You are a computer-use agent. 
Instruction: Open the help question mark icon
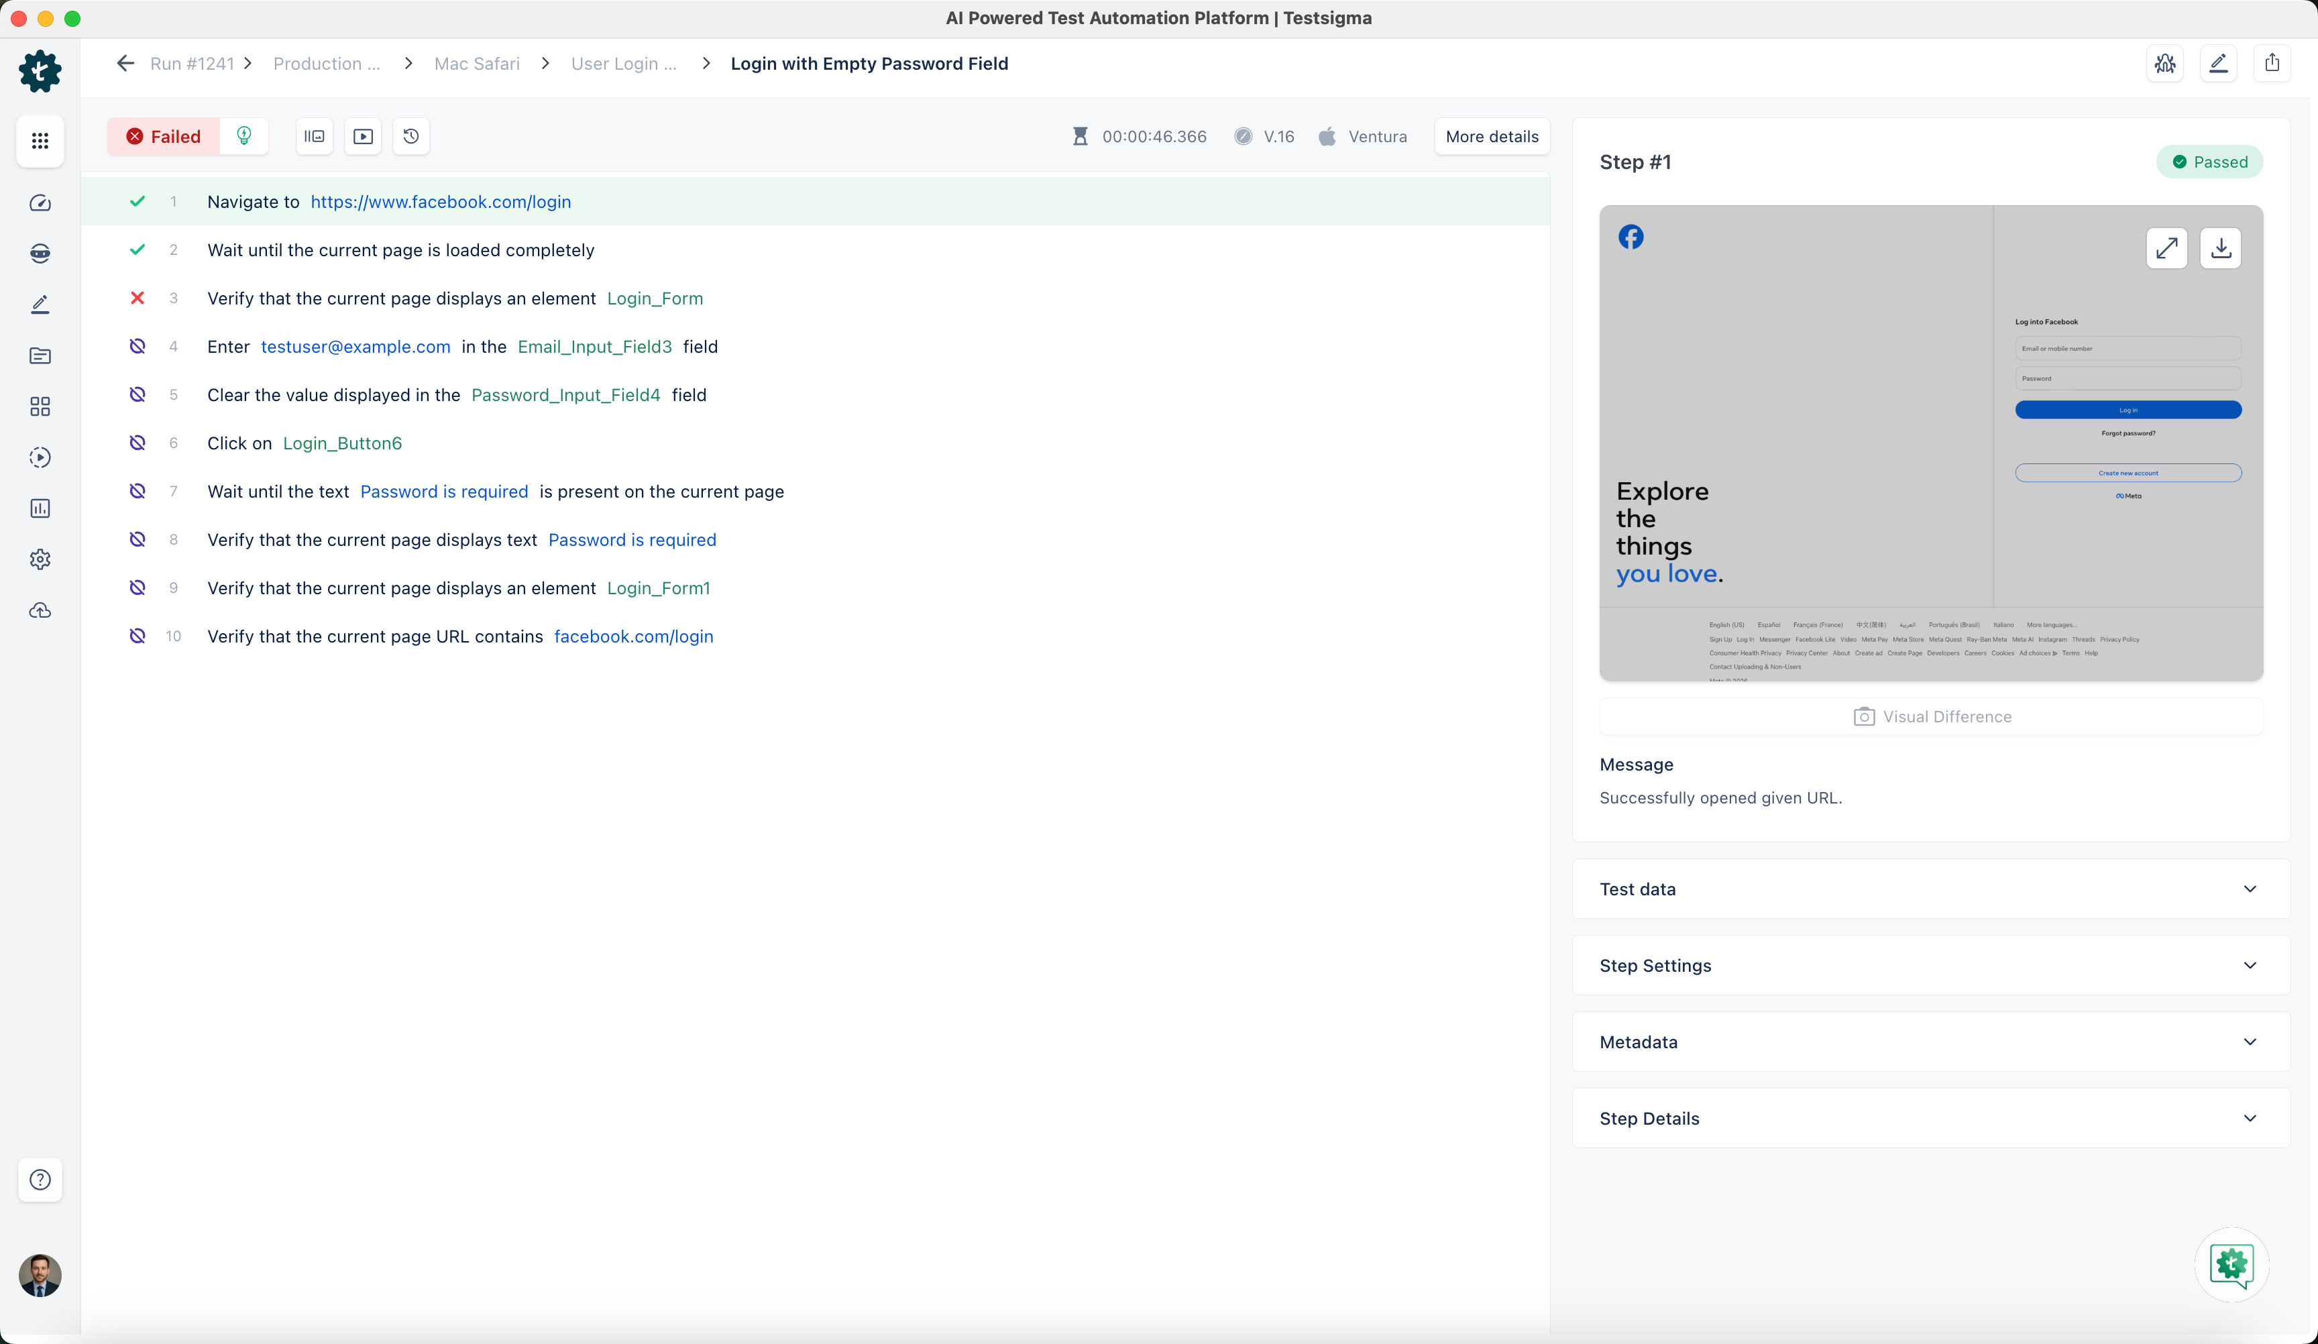tap(40, 1179)
